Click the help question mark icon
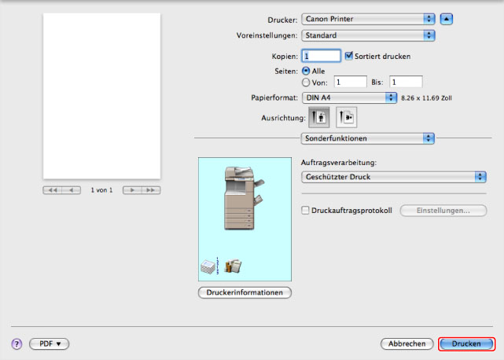The width and height of the screenshot is (504, 360). [x=16, y=344]
